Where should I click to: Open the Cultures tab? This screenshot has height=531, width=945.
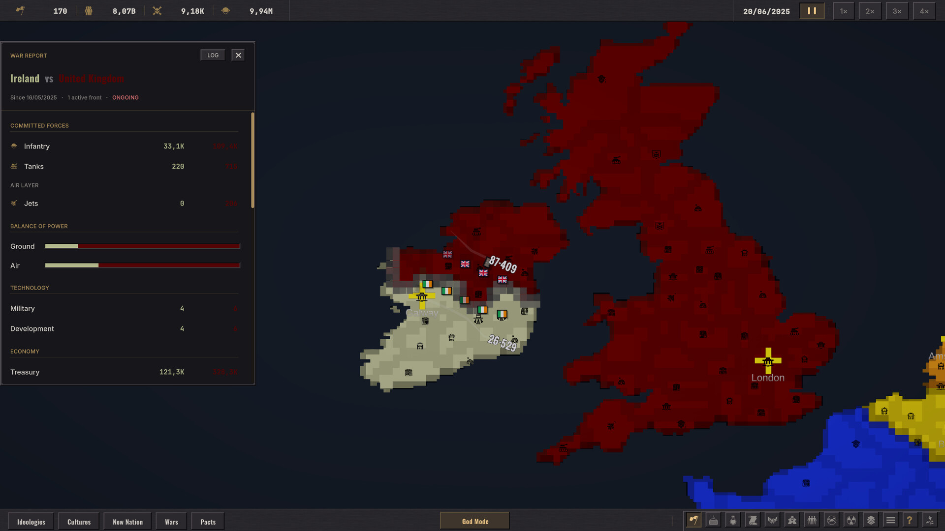click(79, 522)
